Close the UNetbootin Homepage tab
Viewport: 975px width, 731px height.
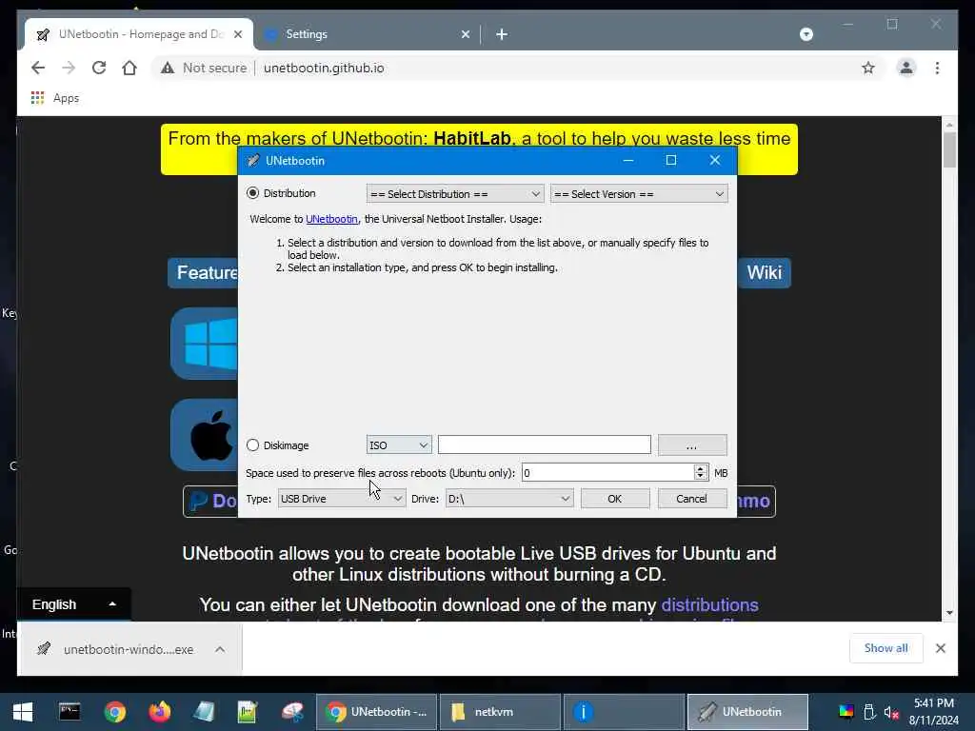[x=238, y=34]
